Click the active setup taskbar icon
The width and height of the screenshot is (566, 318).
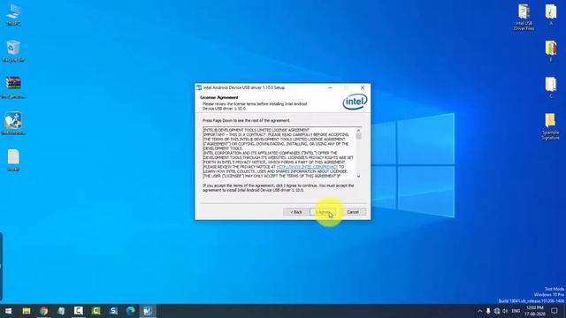[x=148, y=311]
